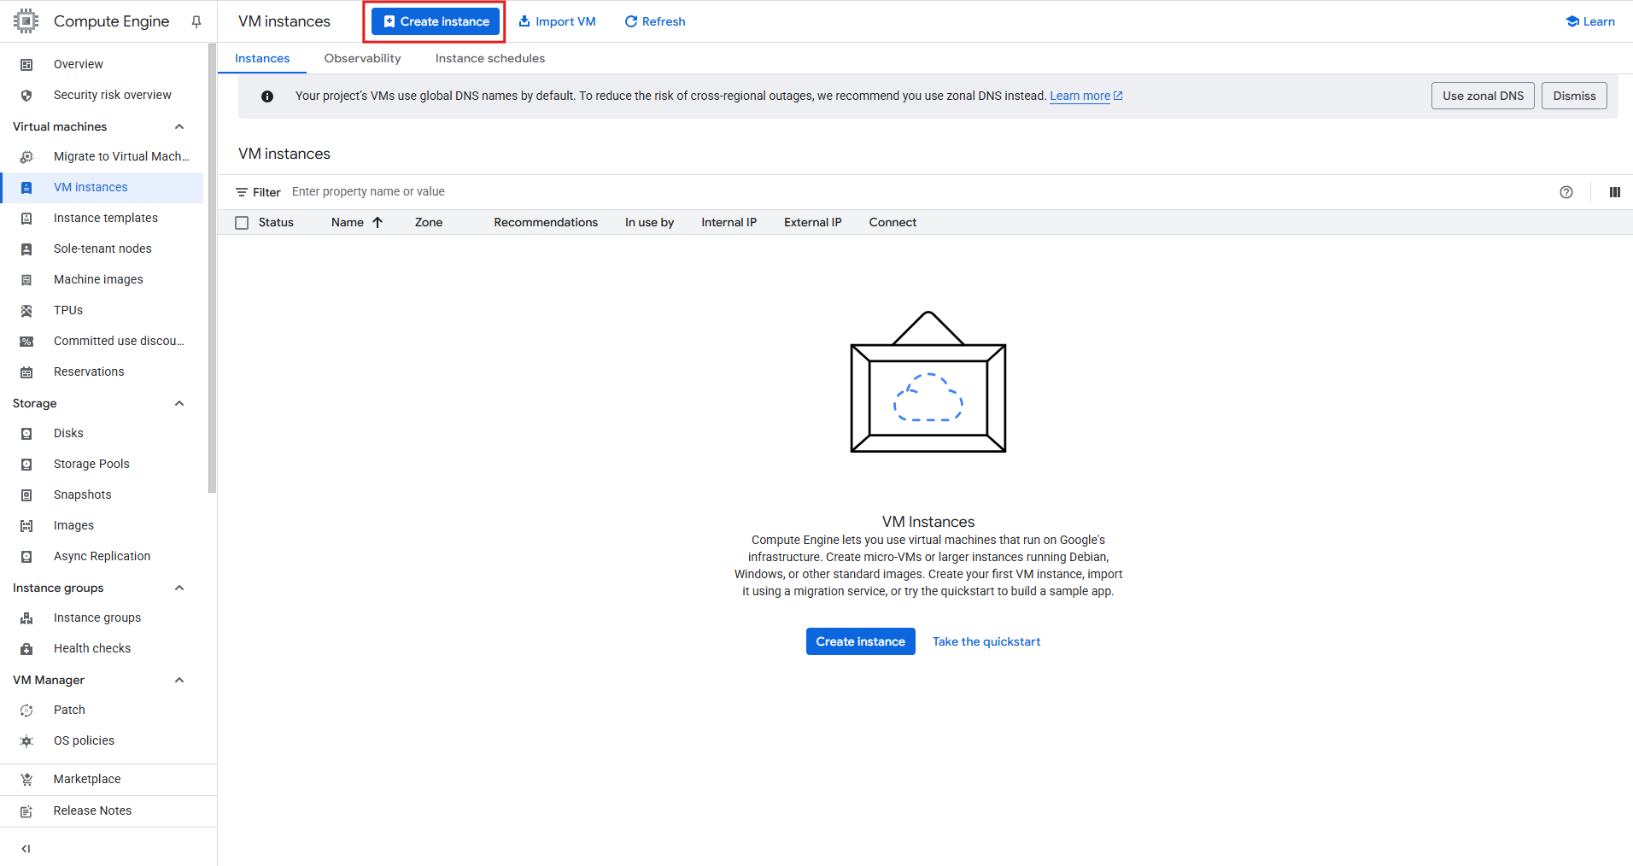Collapse the Virtual machines section
The width and height of the screenshot is (1633, 866).
coord(179,126)
